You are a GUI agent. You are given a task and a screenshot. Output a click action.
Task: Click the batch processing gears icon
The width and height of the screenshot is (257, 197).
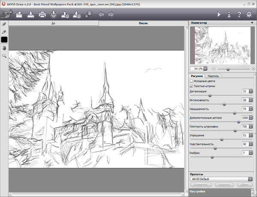click(x=89, y=15)
